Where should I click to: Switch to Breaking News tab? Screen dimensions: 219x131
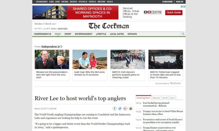pyautogui.click(x=143, y=98)
